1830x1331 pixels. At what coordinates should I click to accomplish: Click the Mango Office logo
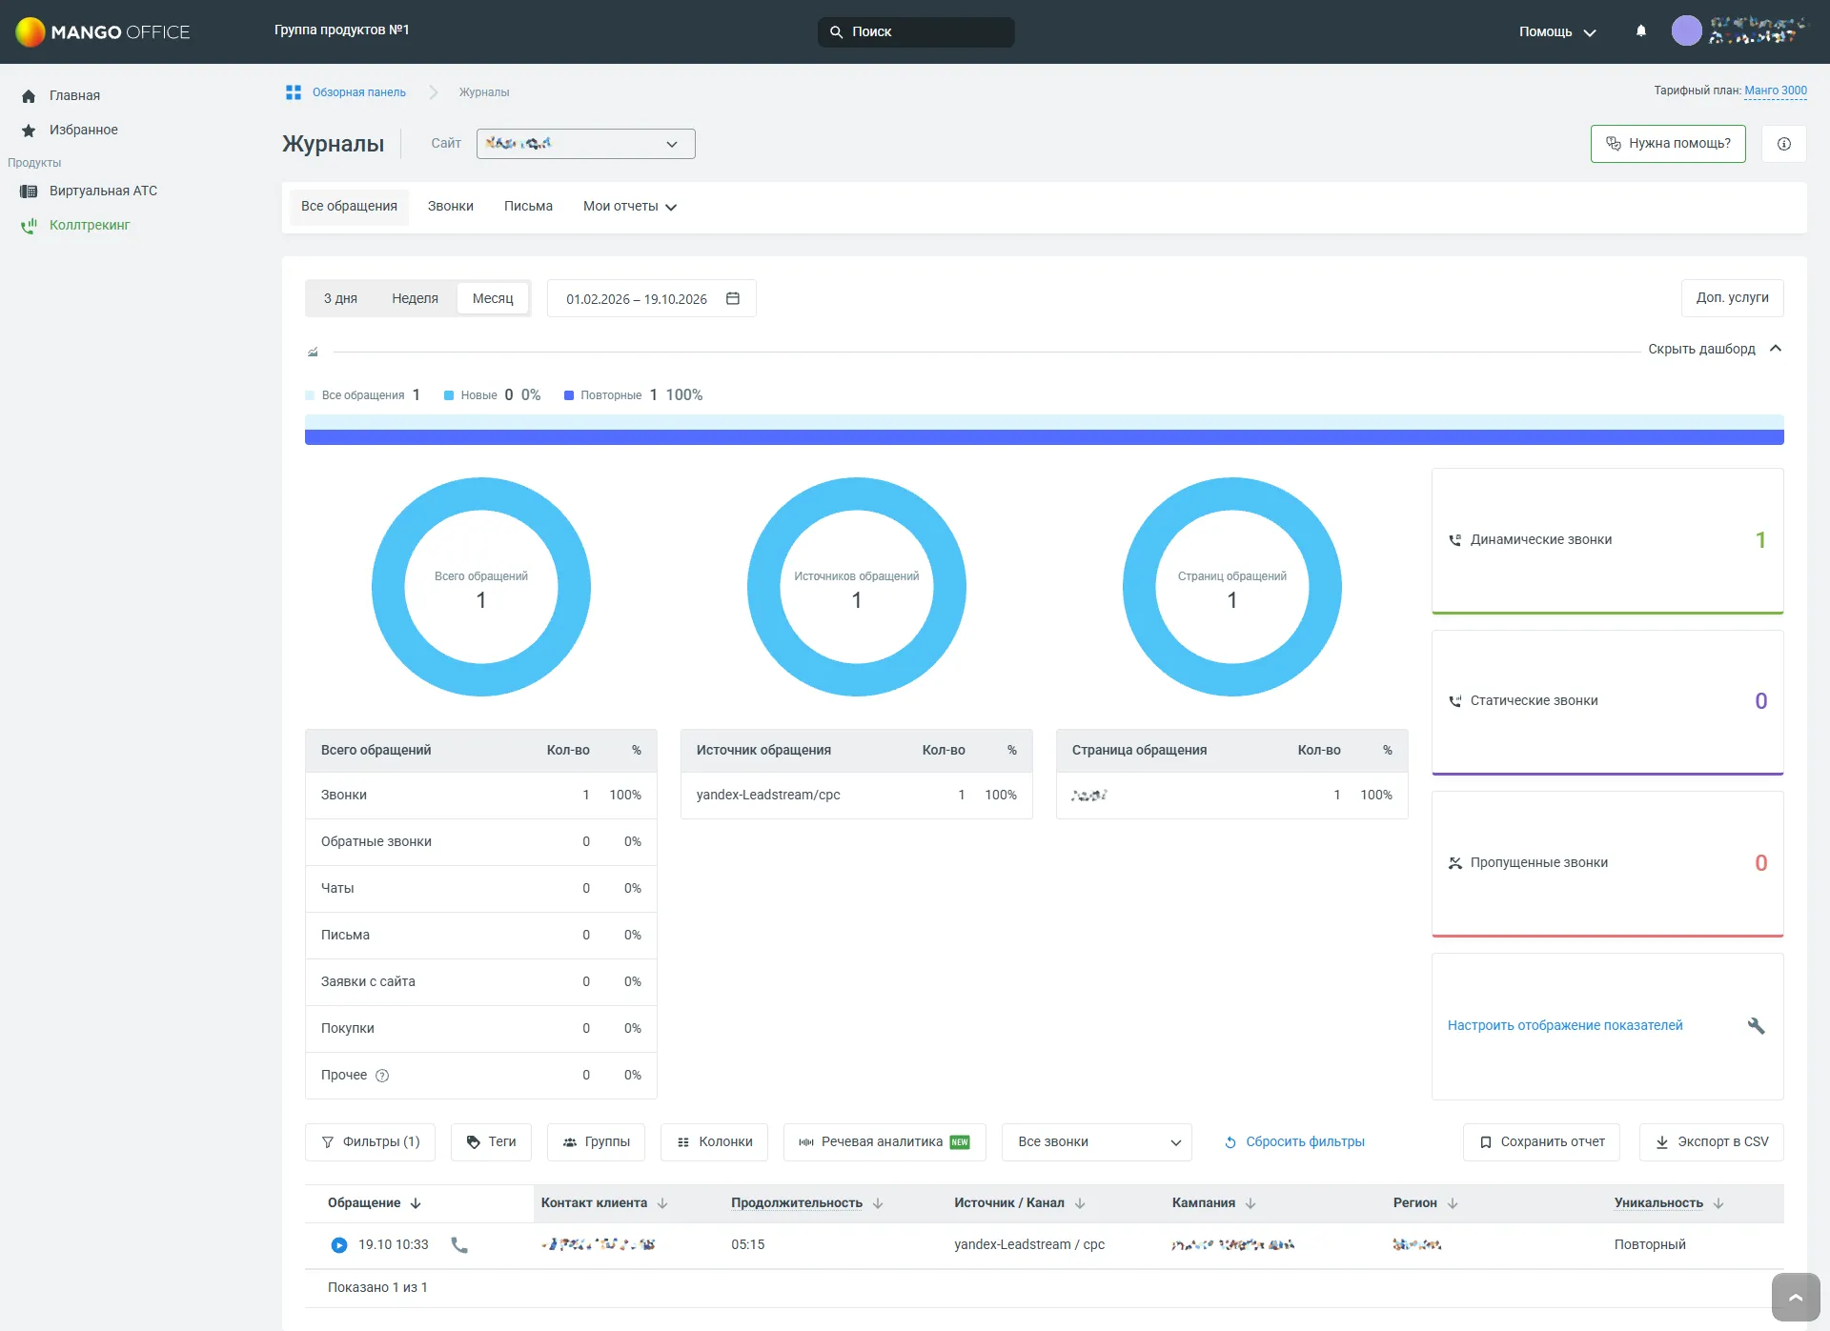(x=103, y=31)
